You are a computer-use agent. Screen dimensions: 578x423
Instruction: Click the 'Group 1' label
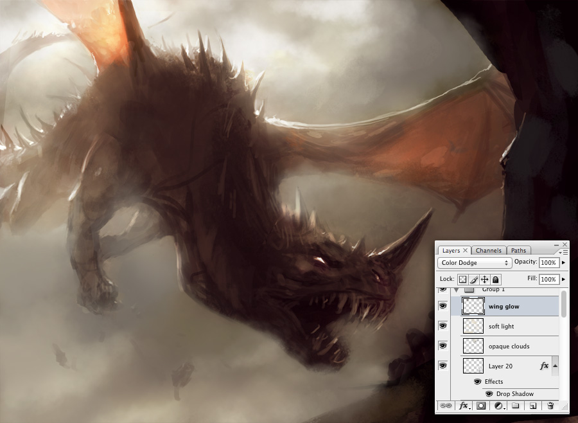click(494, 289)
